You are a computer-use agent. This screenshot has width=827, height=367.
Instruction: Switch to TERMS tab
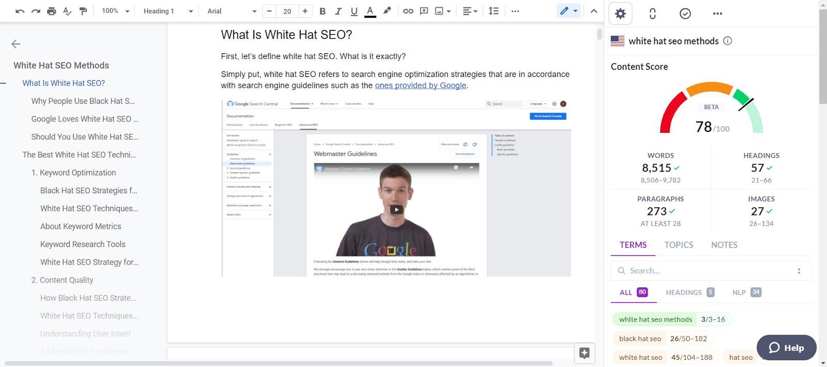(633, 245)
